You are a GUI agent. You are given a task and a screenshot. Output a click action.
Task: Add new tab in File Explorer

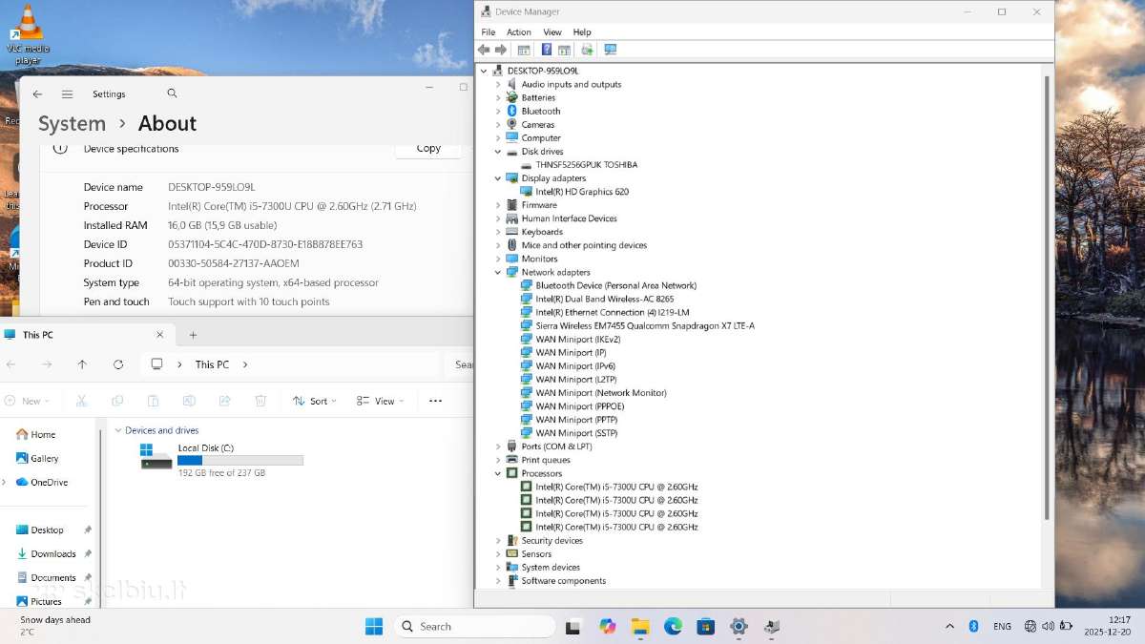[193, 335]
